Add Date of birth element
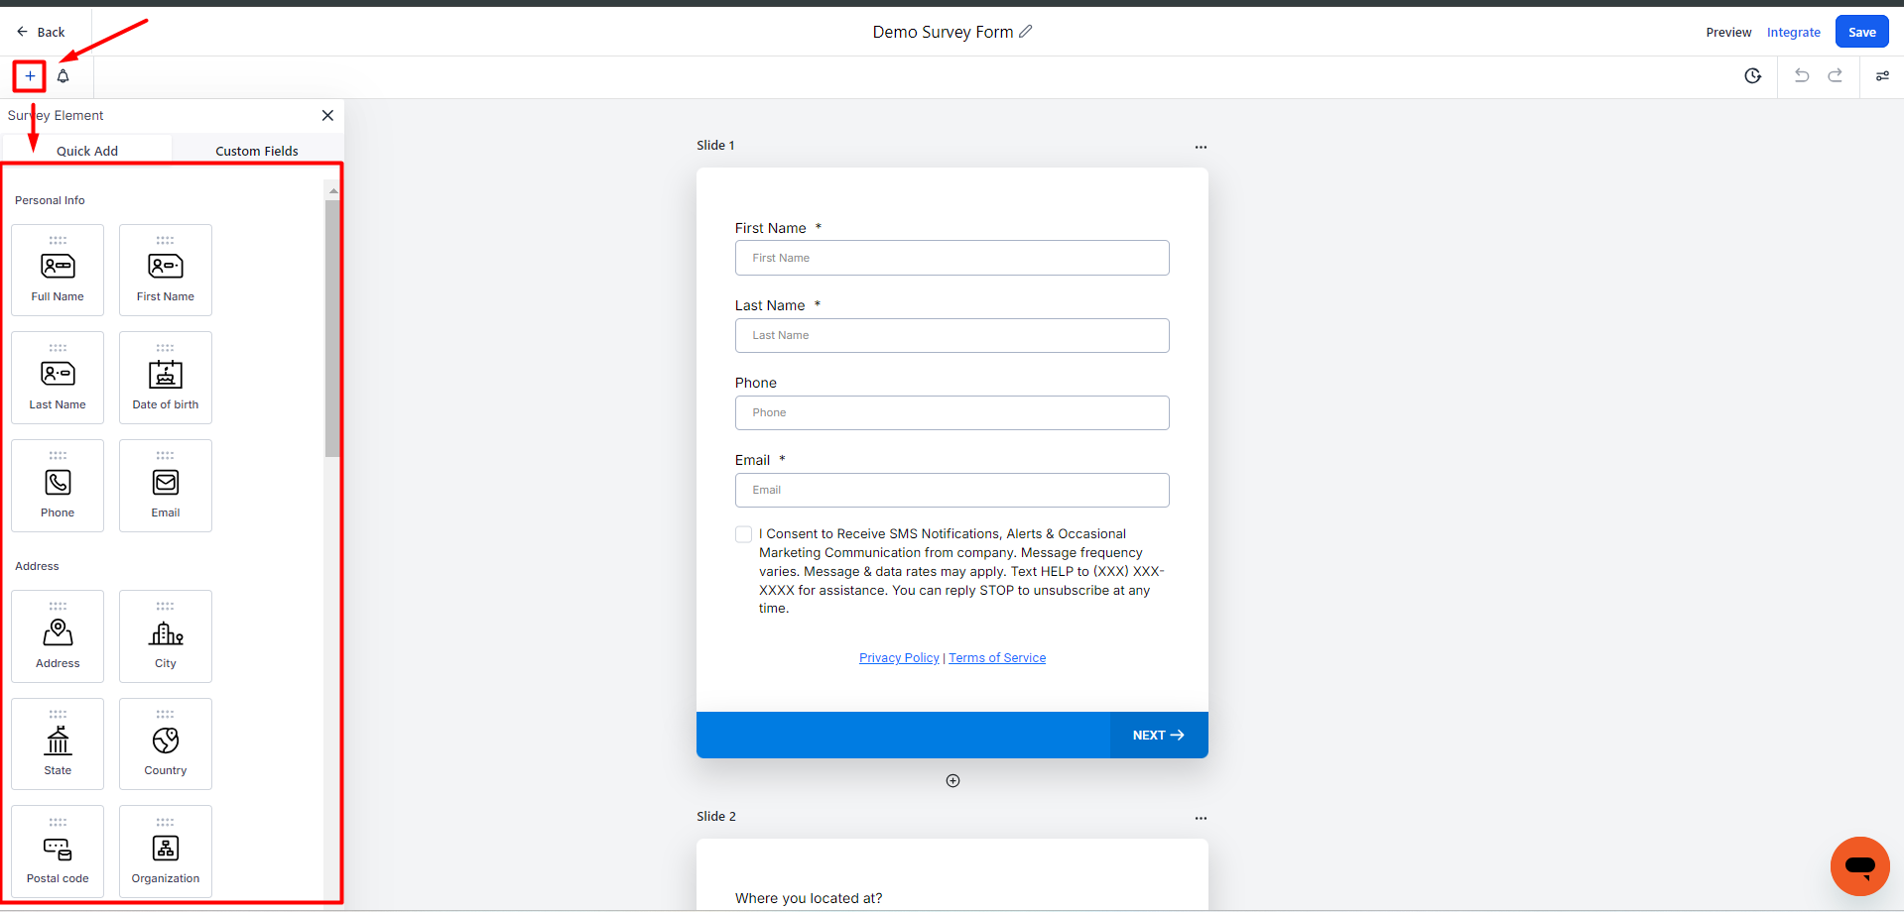1904x912 pixels. pyautogui.click(x=166, y=378)
